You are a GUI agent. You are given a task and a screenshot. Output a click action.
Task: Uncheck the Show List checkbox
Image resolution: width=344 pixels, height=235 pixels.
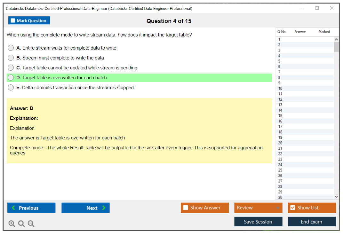[292, 208]
